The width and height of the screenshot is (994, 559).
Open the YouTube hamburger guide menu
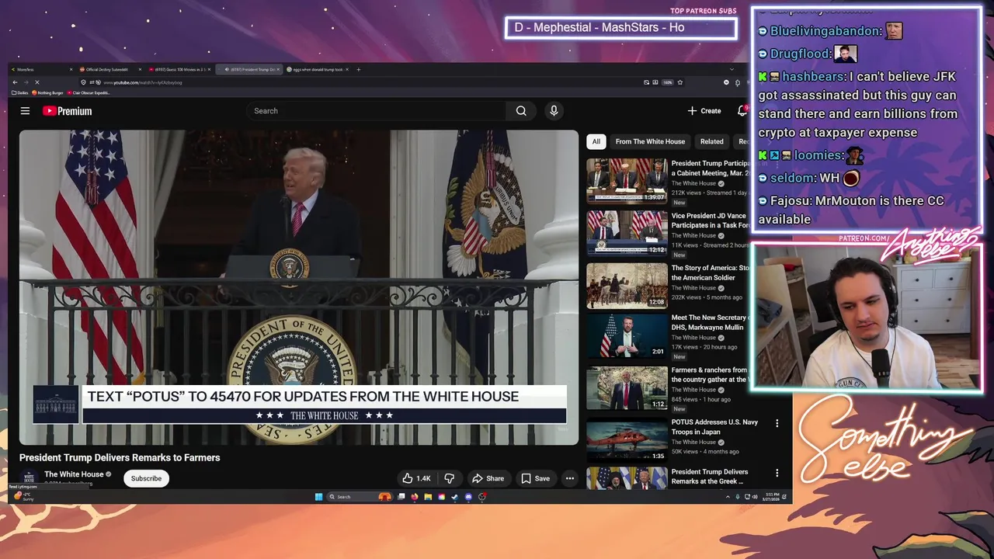pyautogui.click(x=25, y=111)
